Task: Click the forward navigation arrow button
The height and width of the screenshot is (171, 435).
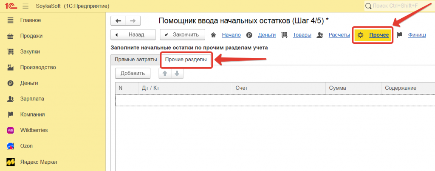Action: point(133,21)
